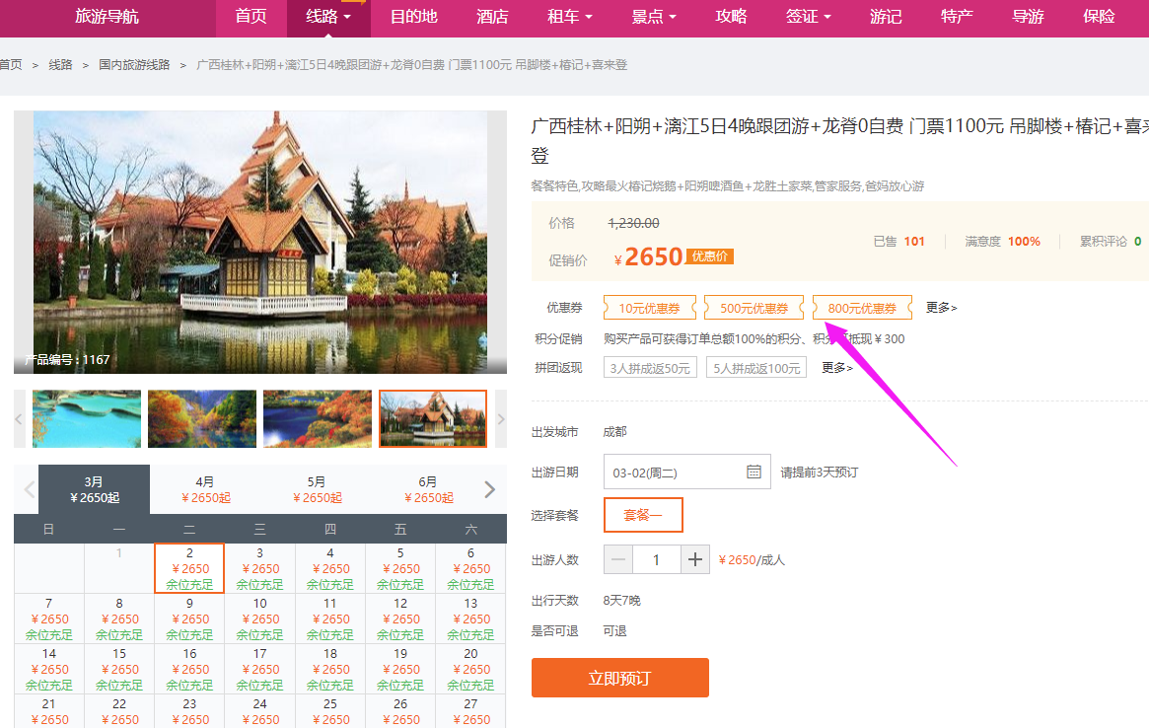Viewport: 1149px width, 728px height.
Task: Select the 套餐一 package option
Action: [x=643, y=514]
